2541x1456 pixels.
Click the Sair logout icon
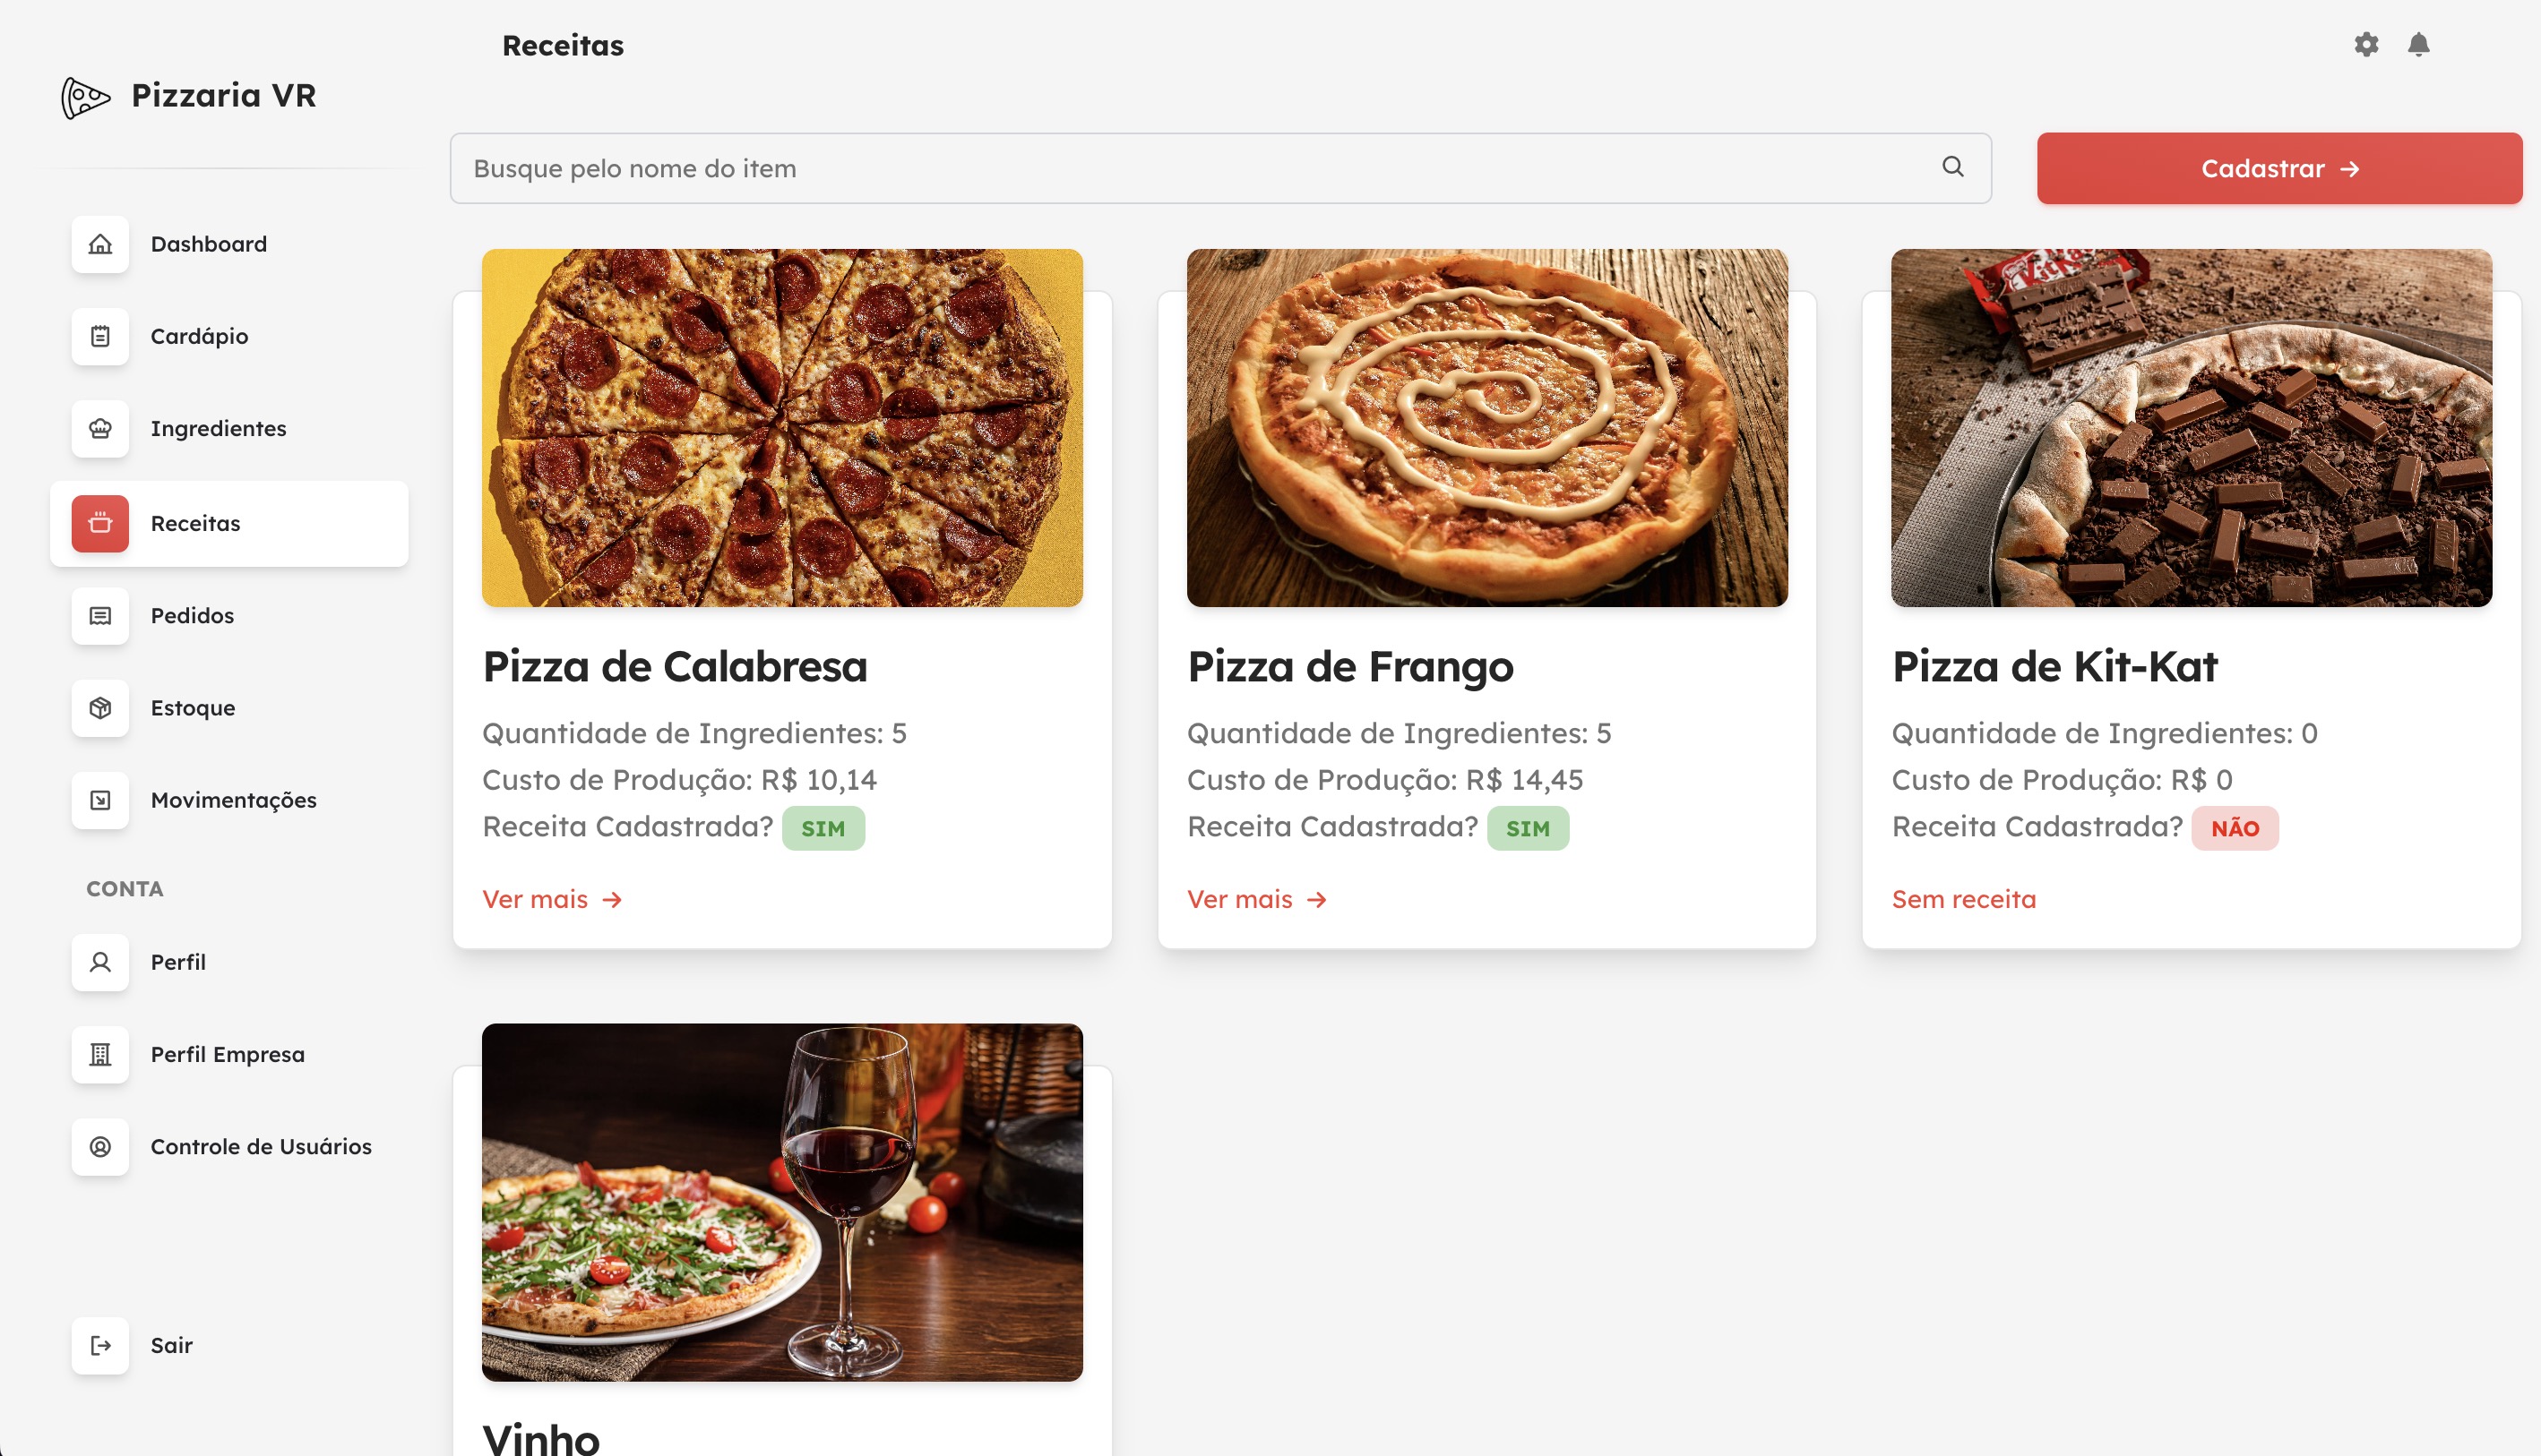click(x=100, y=1345)
